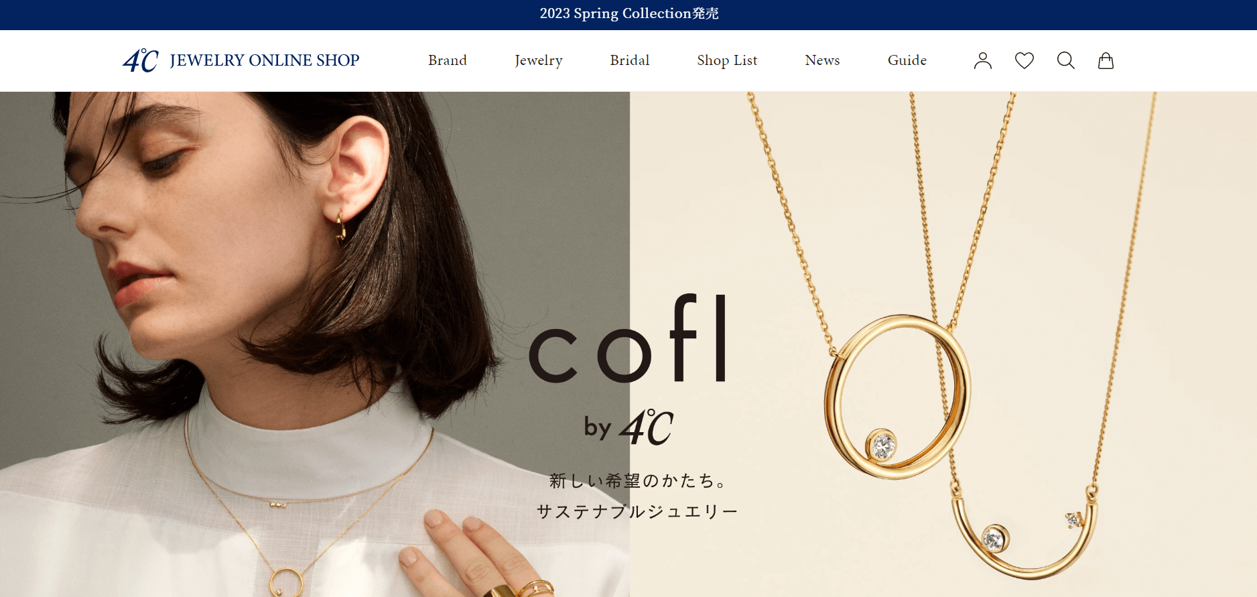1257x597 pixels.
Task: Click the cofl brand logo text
Action: (628, 338)
